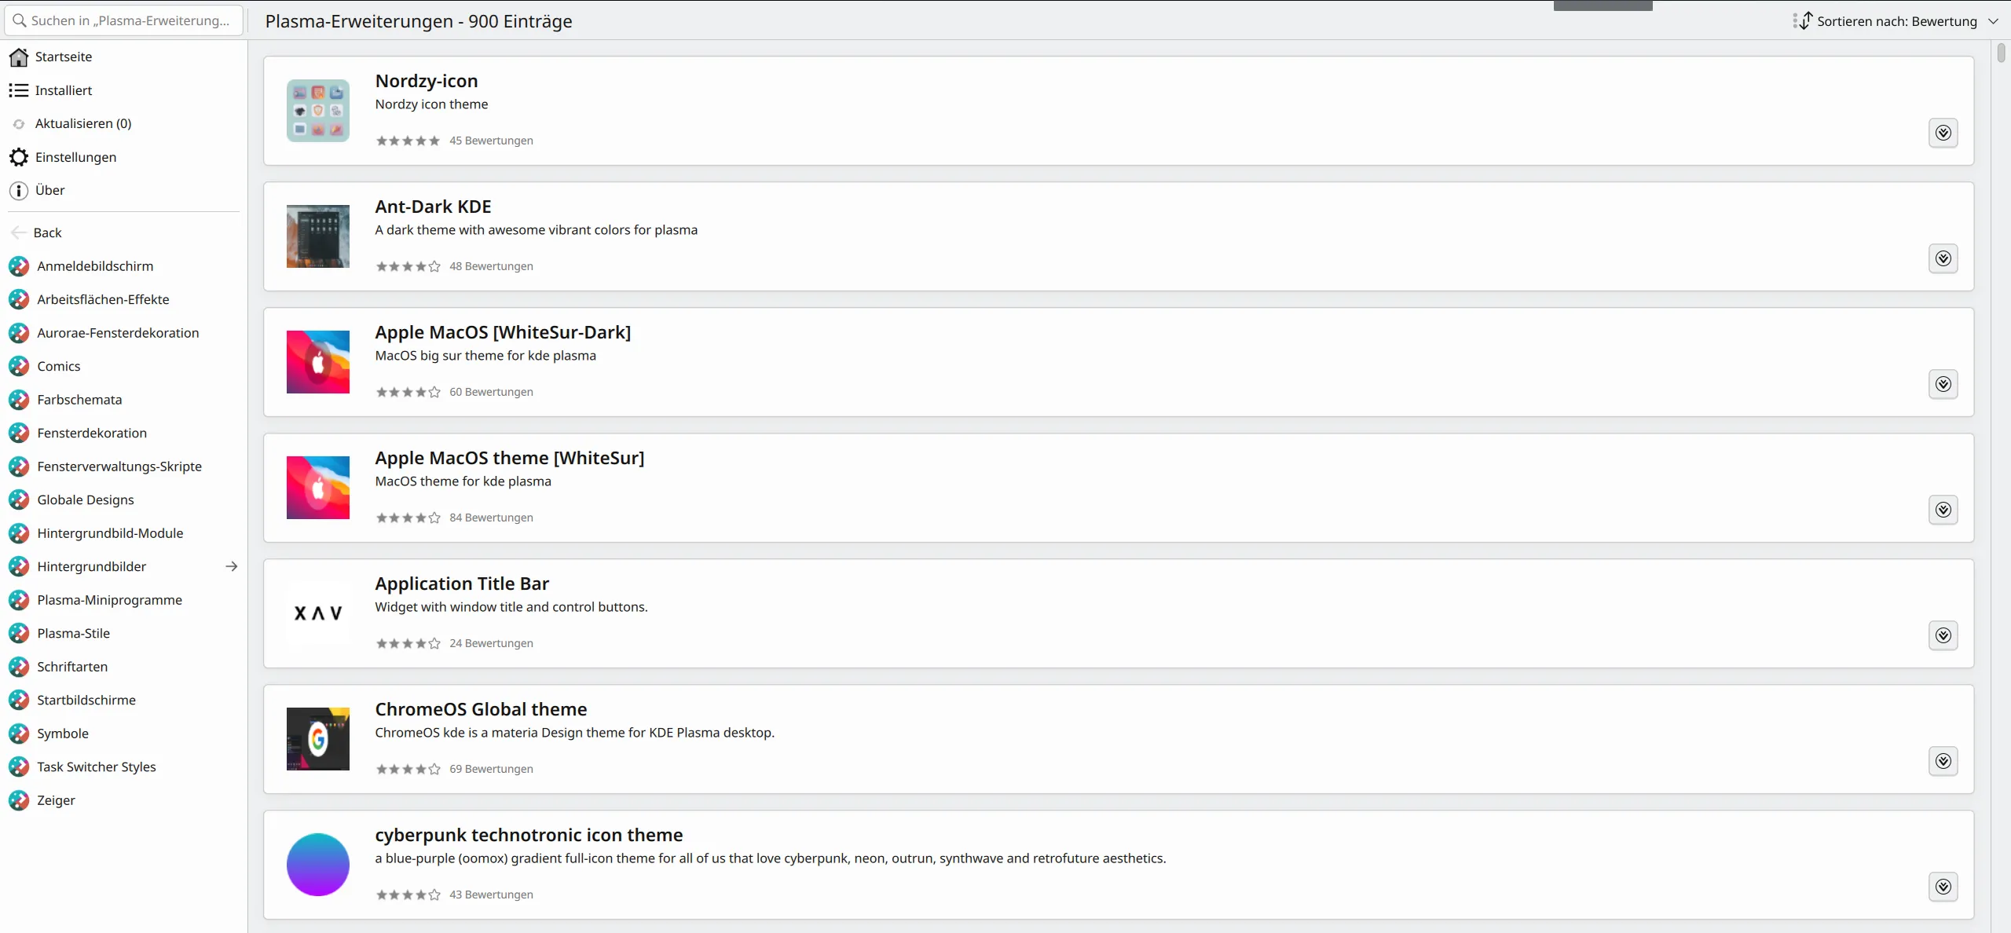2011x933 pixels.
Task: Click the ChromeOS Global theme install icon
Action: click(x=1943, y=761)
